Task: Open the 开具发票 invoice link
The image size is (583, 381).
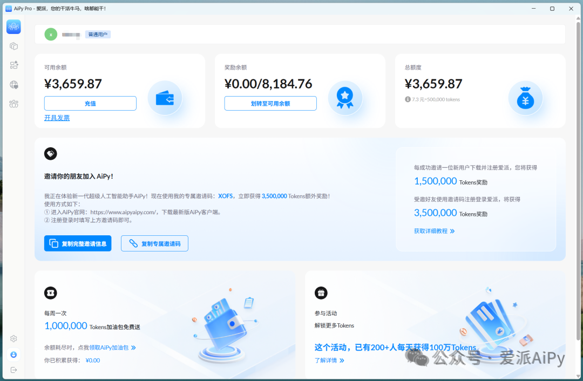Action: point(57,118)
